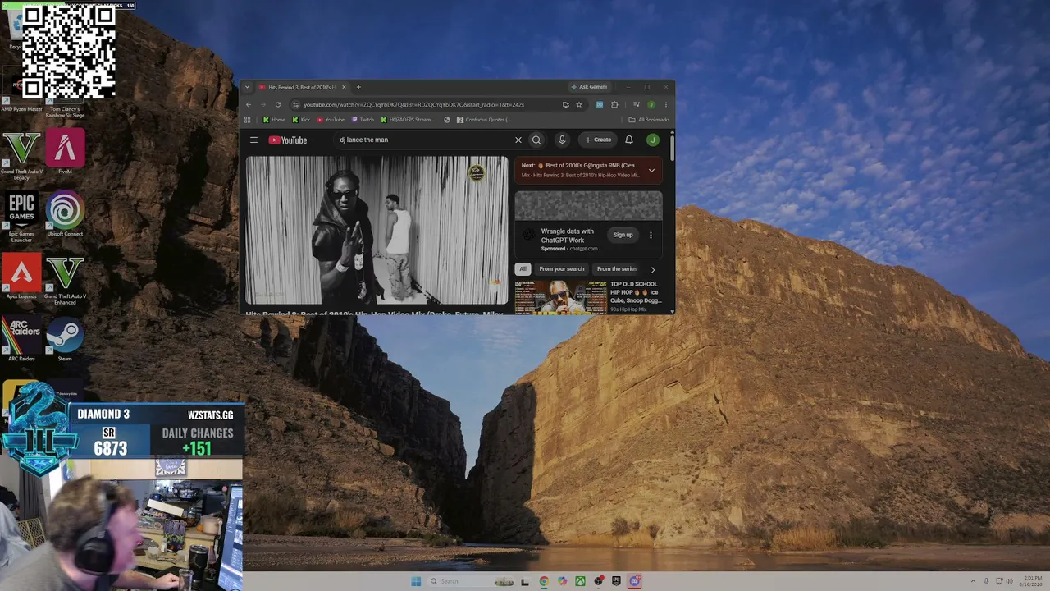1050x591 pixels.
Task: Open the All Bookmarks folder
Action: pos(649,120)
